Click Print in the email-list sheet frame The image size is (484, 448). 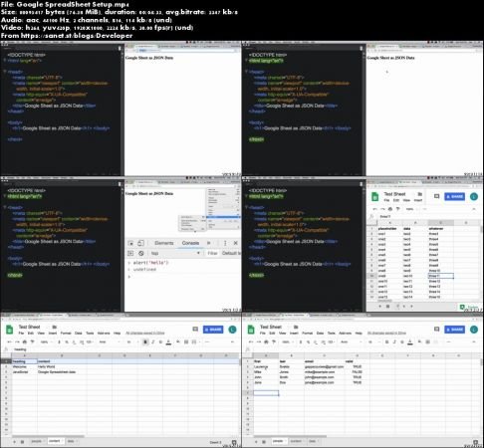click(266, 341)
